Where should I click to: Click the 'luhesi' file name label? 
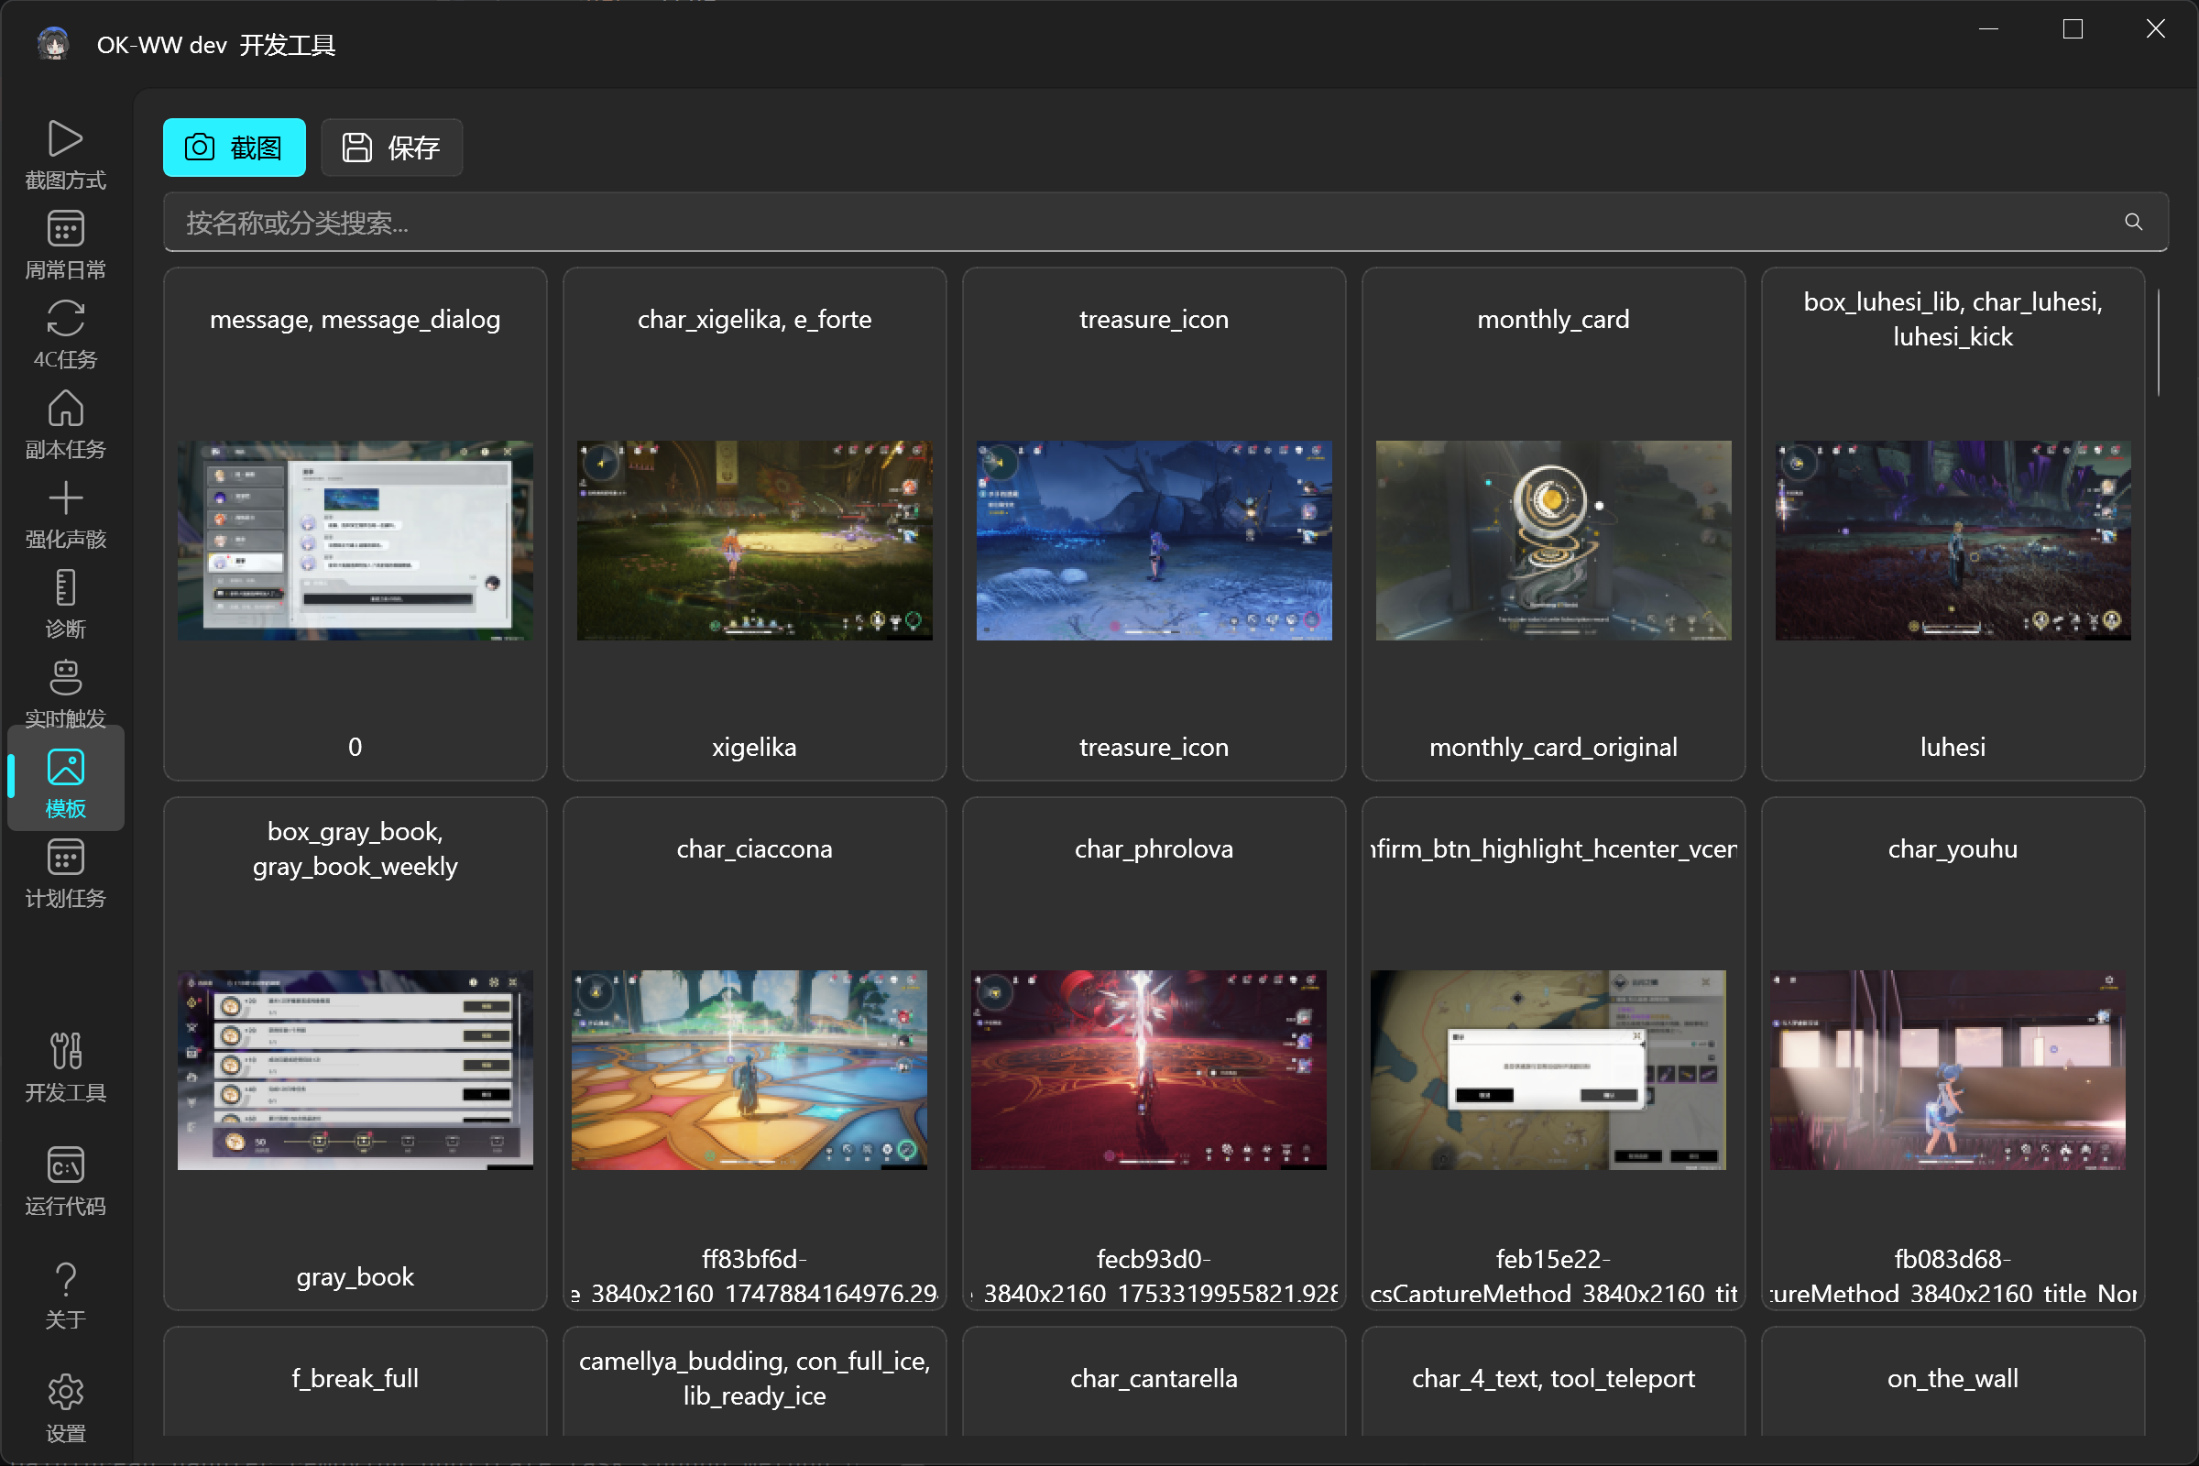1953,747
